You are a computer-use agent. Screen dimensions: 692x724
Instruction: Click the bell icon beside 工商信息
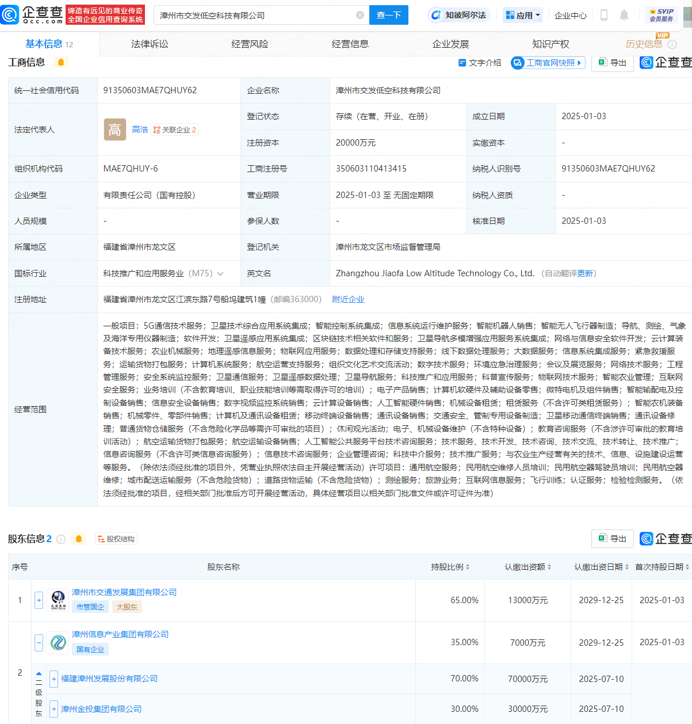(x=61, y=62)
